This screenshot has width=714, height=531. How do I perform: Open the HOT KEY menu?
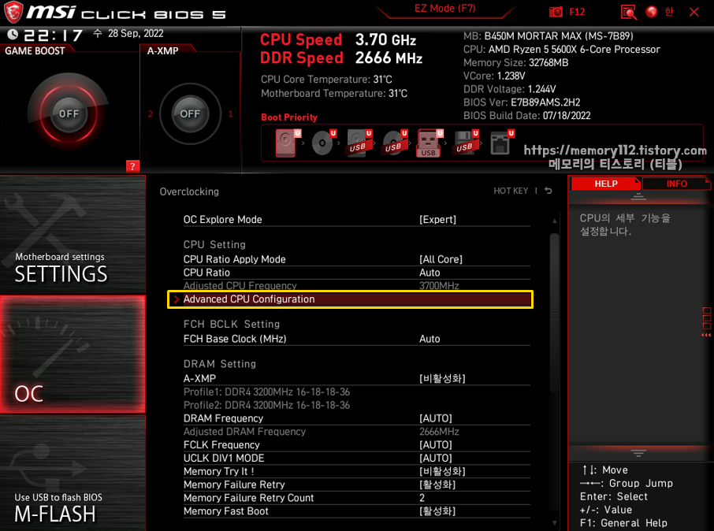[511, 191]
